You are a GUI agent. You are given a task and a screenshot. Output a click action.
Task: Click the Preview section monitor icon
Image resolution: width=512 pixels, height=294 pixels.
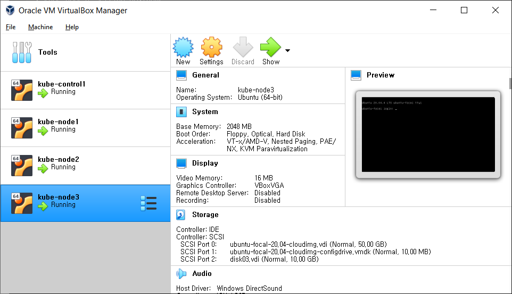coord(356,75)
